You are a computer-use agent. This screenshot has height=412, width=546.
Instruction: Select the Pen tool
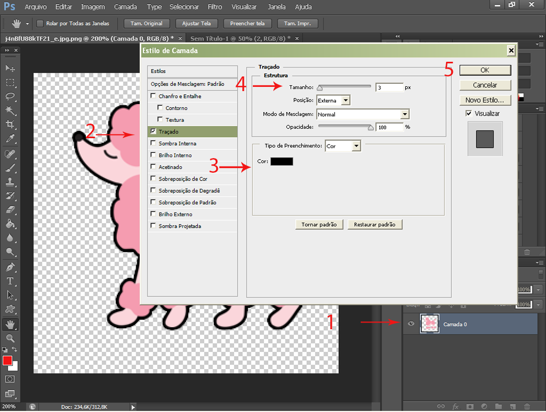[10, 267]
